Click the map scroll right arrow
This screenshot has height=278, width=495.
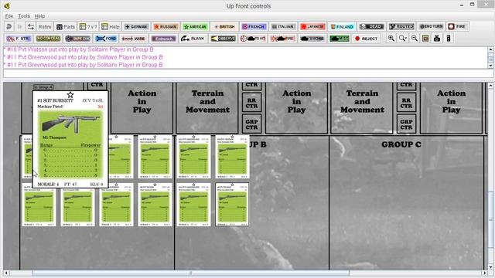tap(485, 273)
